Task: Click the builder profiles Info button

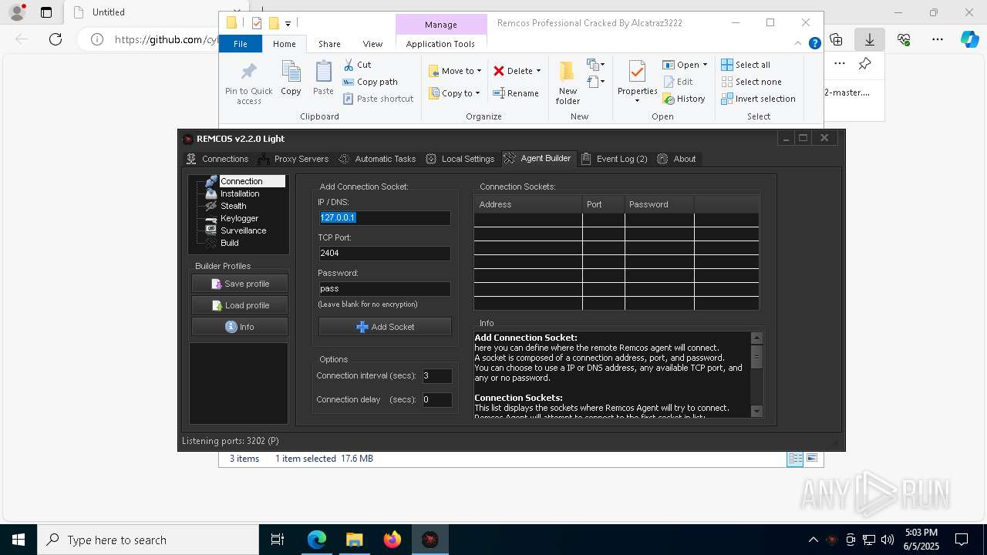Action: (x=240, y=327)
